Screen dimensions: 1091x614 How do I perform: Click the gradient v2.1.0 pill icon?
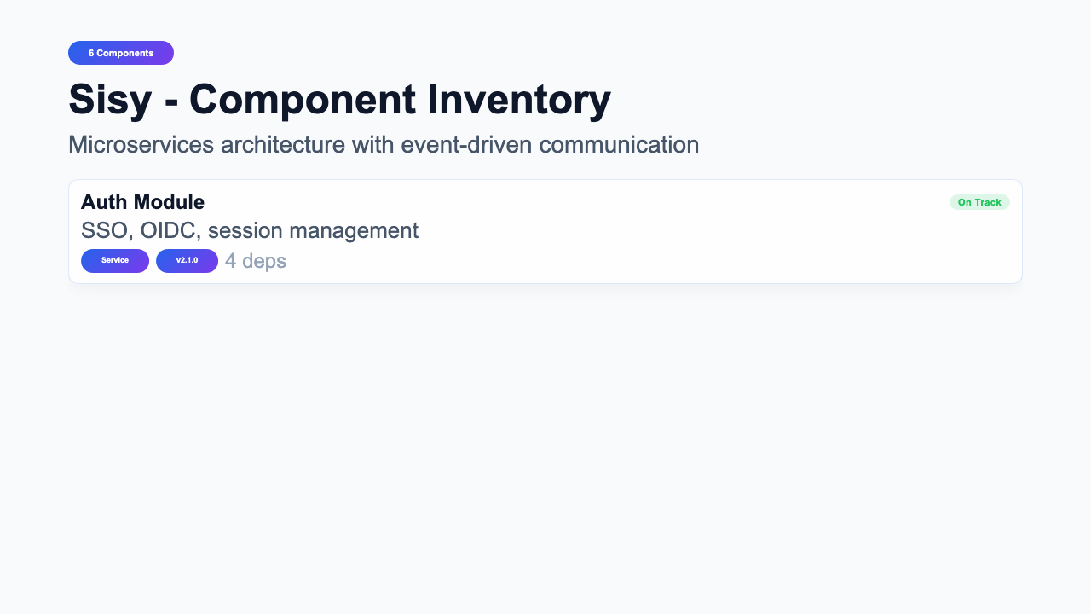187,260
